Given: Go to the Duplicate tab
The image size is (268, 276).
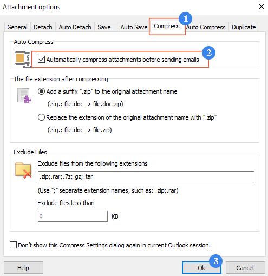Looking at the screenshot, I should point(244,27).
